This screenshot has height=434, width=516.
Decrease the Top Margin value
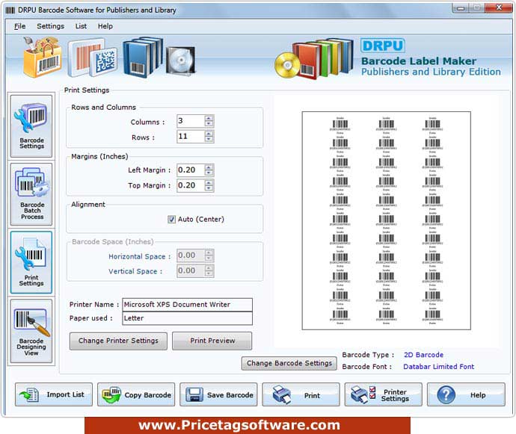pos(209,188)
